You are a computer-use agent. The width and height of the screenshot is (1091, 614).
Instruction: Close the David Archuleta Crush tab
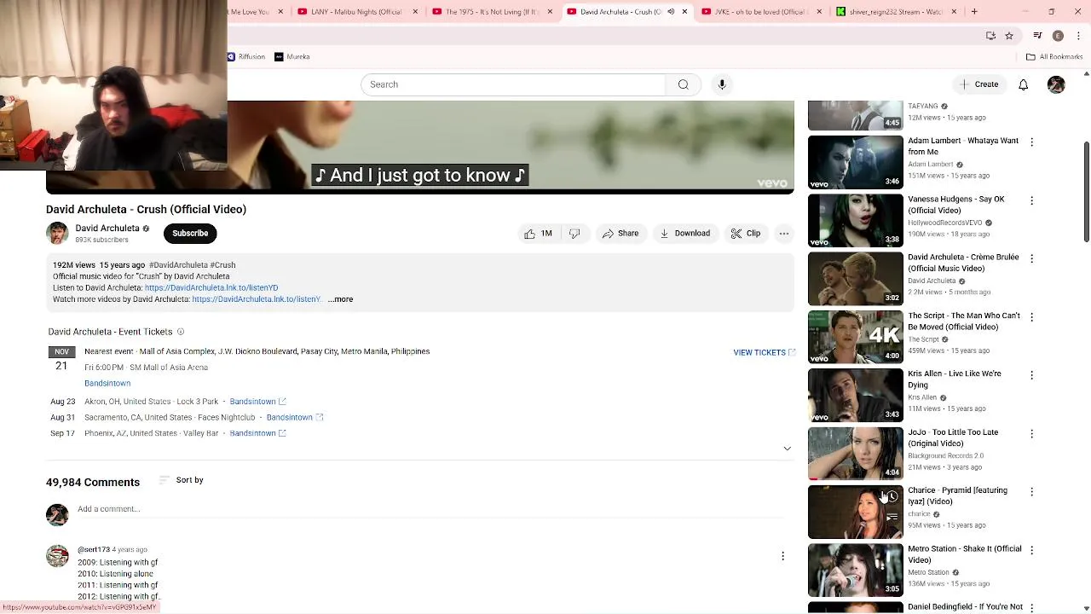684,12
